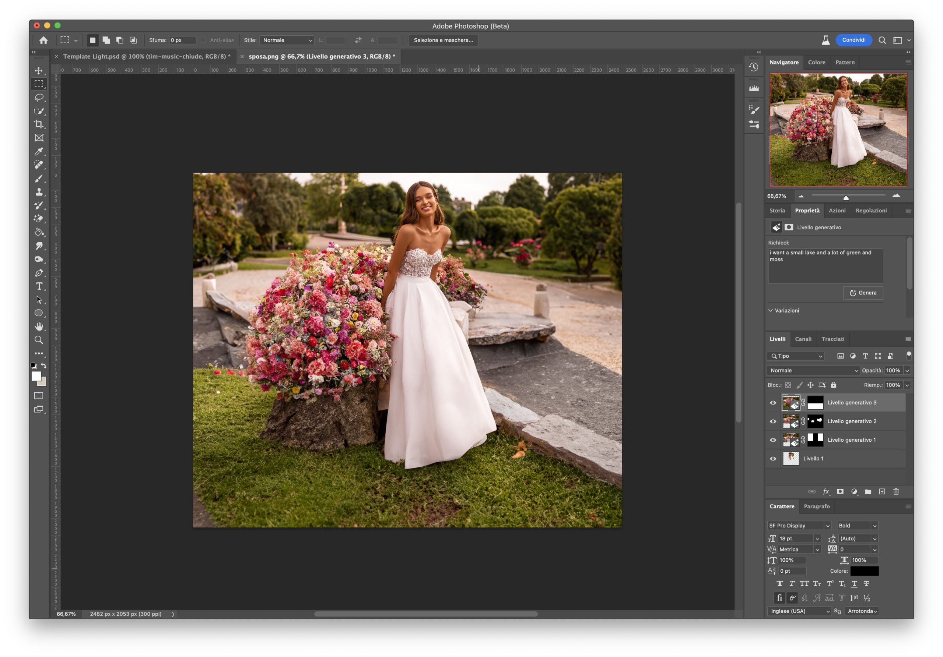
Task: Hide the Livello generativo 2 layer
Action: pos(773,421)
